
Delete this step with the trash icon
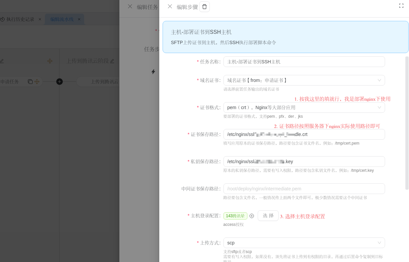204,7
